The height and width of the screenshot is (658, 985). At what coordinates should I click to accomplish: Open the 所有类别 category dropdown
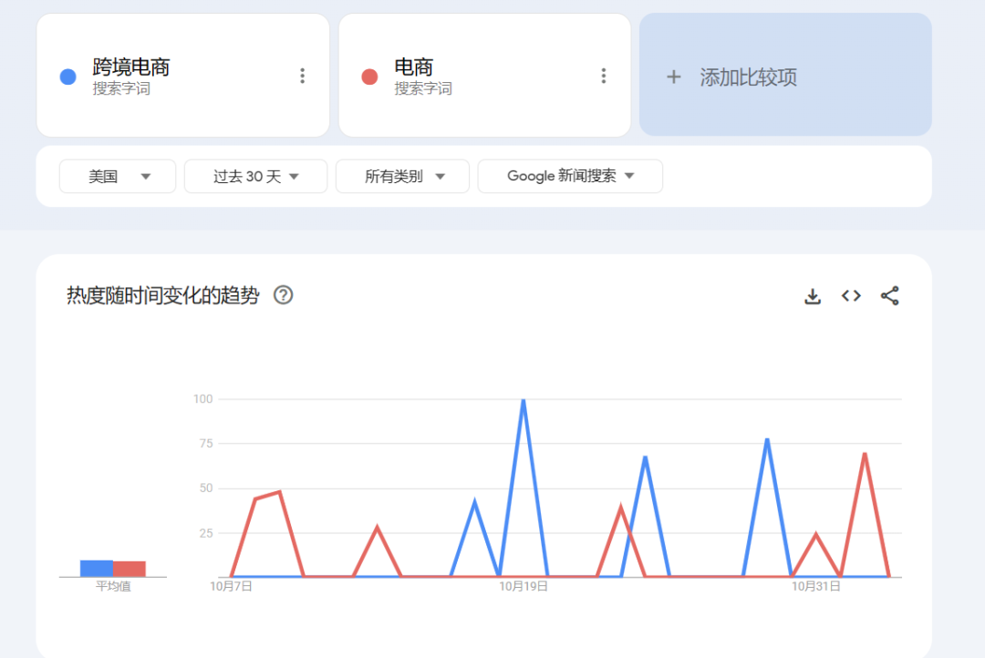click(402, 176)
